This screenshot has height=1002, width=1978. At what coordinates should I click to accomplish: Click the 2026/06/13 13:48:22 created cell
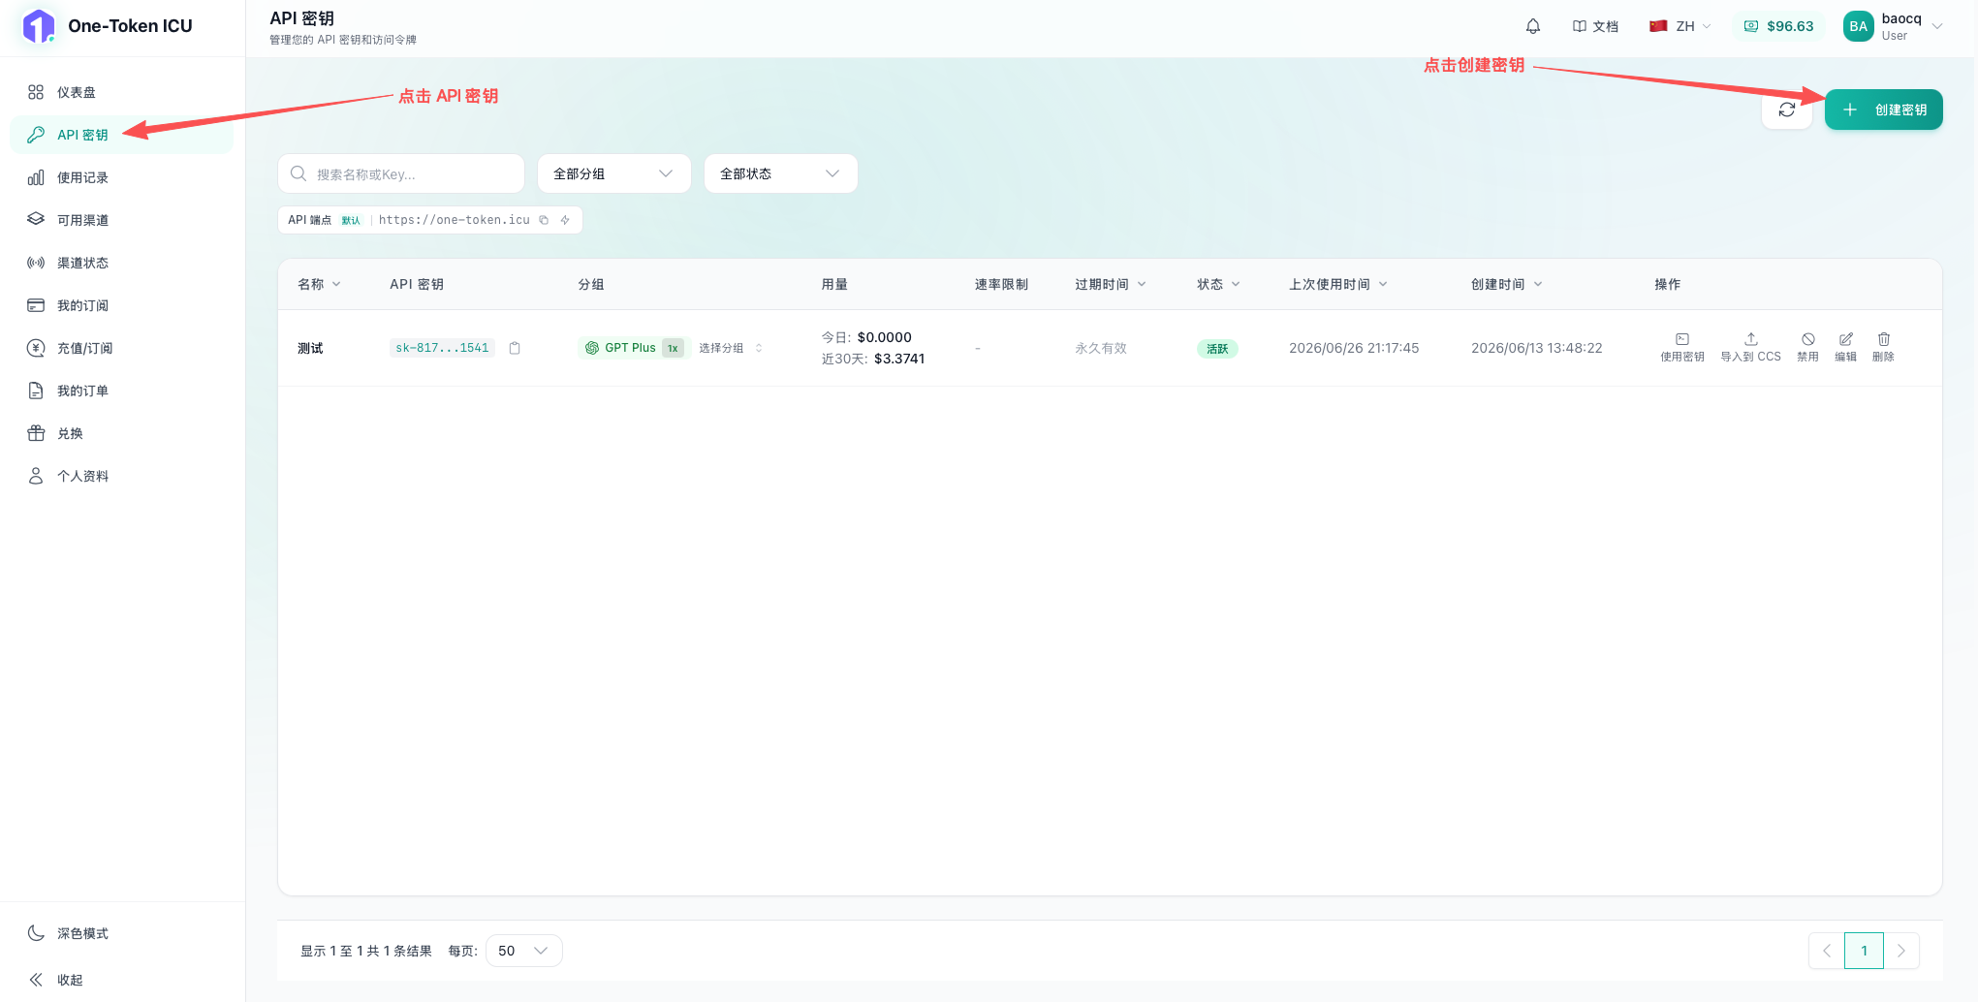point(1537,348)
